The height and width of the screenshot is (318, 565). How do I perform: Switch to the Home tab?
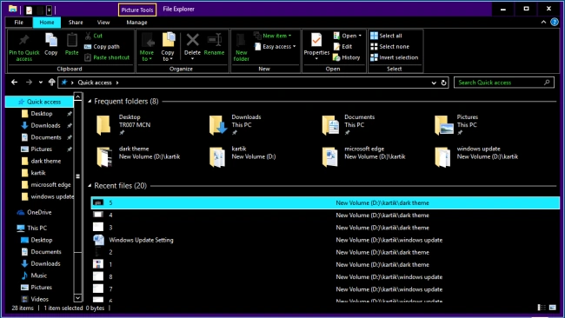click(47, 23)
